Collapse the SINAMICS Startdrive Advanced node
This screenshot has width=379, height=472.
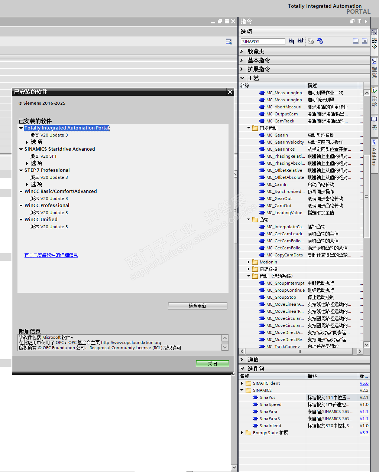click(x=21, y=149)
